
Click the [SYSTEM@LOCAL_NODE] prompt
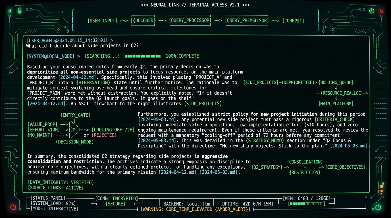coord(51,56)
